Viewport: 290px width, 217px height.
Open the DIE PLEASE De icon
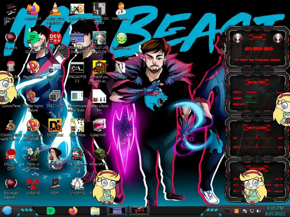55,128
